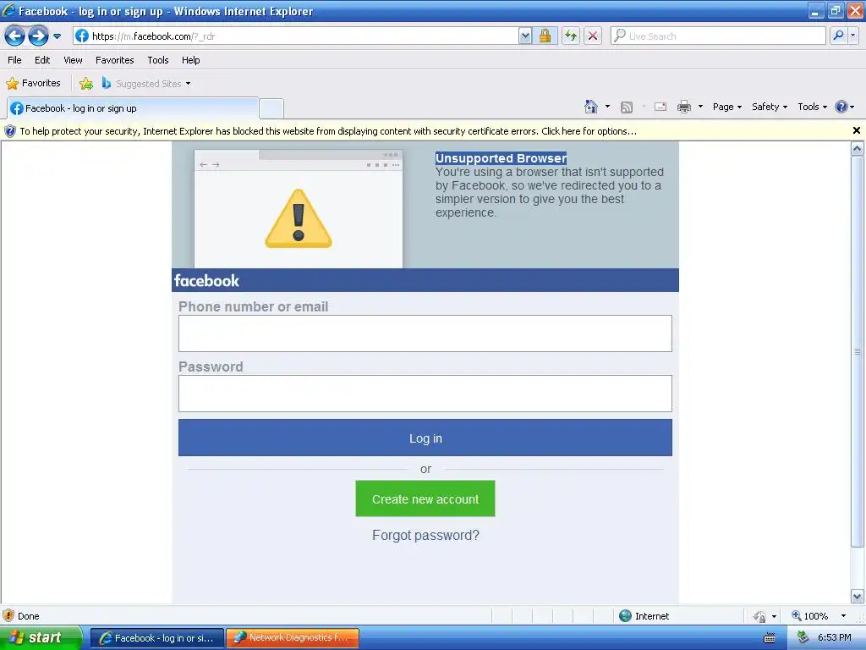The width and height of the screenshot is (866, 650).
Task: Open the Safety dropdown menu
Action: pyautogui.click(x=770, y=107)
